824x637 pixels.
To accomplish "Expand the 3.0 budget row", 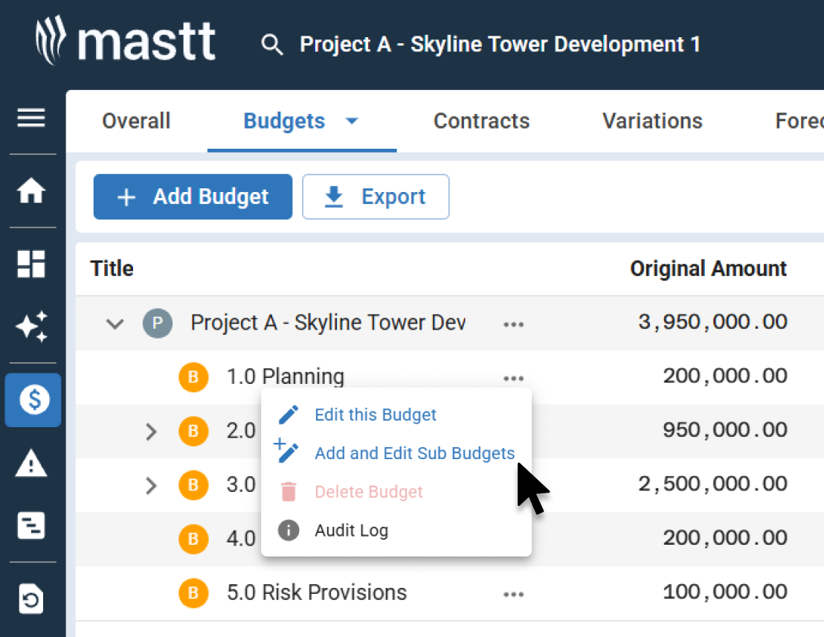I will pos(151,485).
